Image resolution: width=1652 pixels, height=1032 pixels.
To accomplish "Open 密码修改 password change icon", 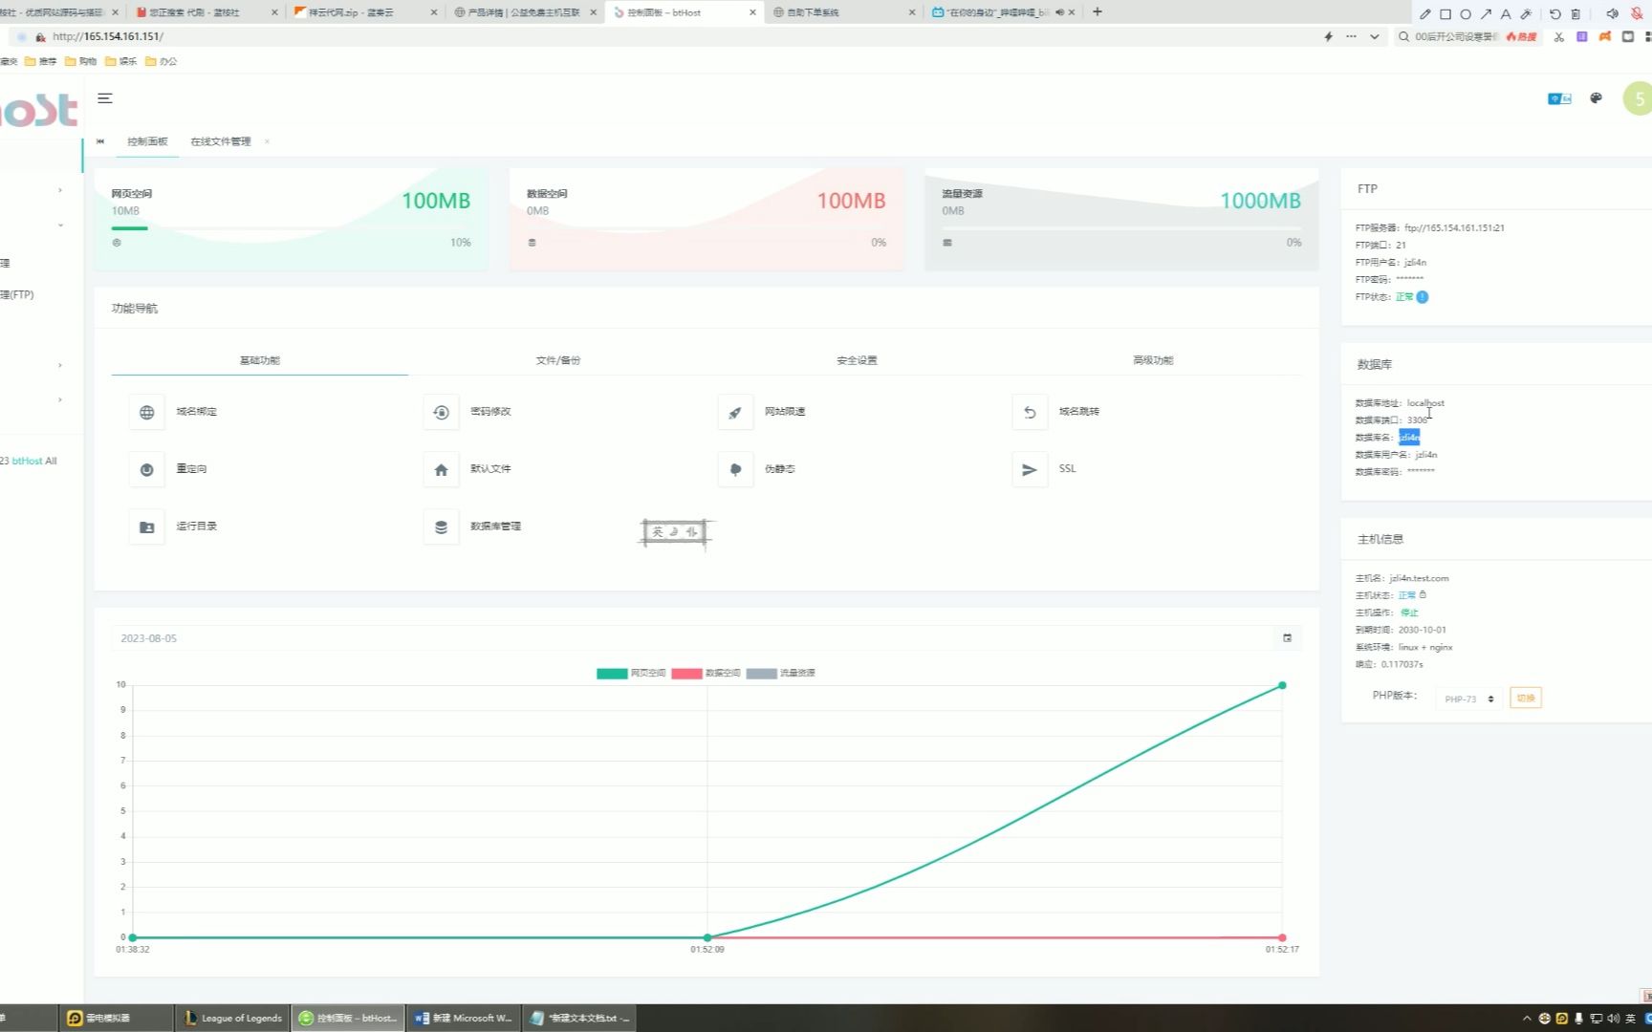I will point(441,413).
